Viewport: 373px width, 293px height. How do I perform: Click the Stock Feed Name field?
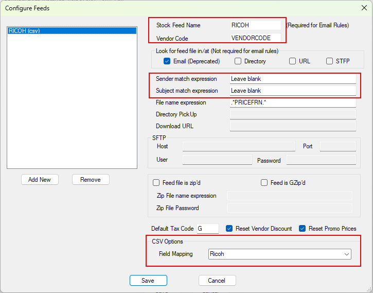(x=256, y=25)
